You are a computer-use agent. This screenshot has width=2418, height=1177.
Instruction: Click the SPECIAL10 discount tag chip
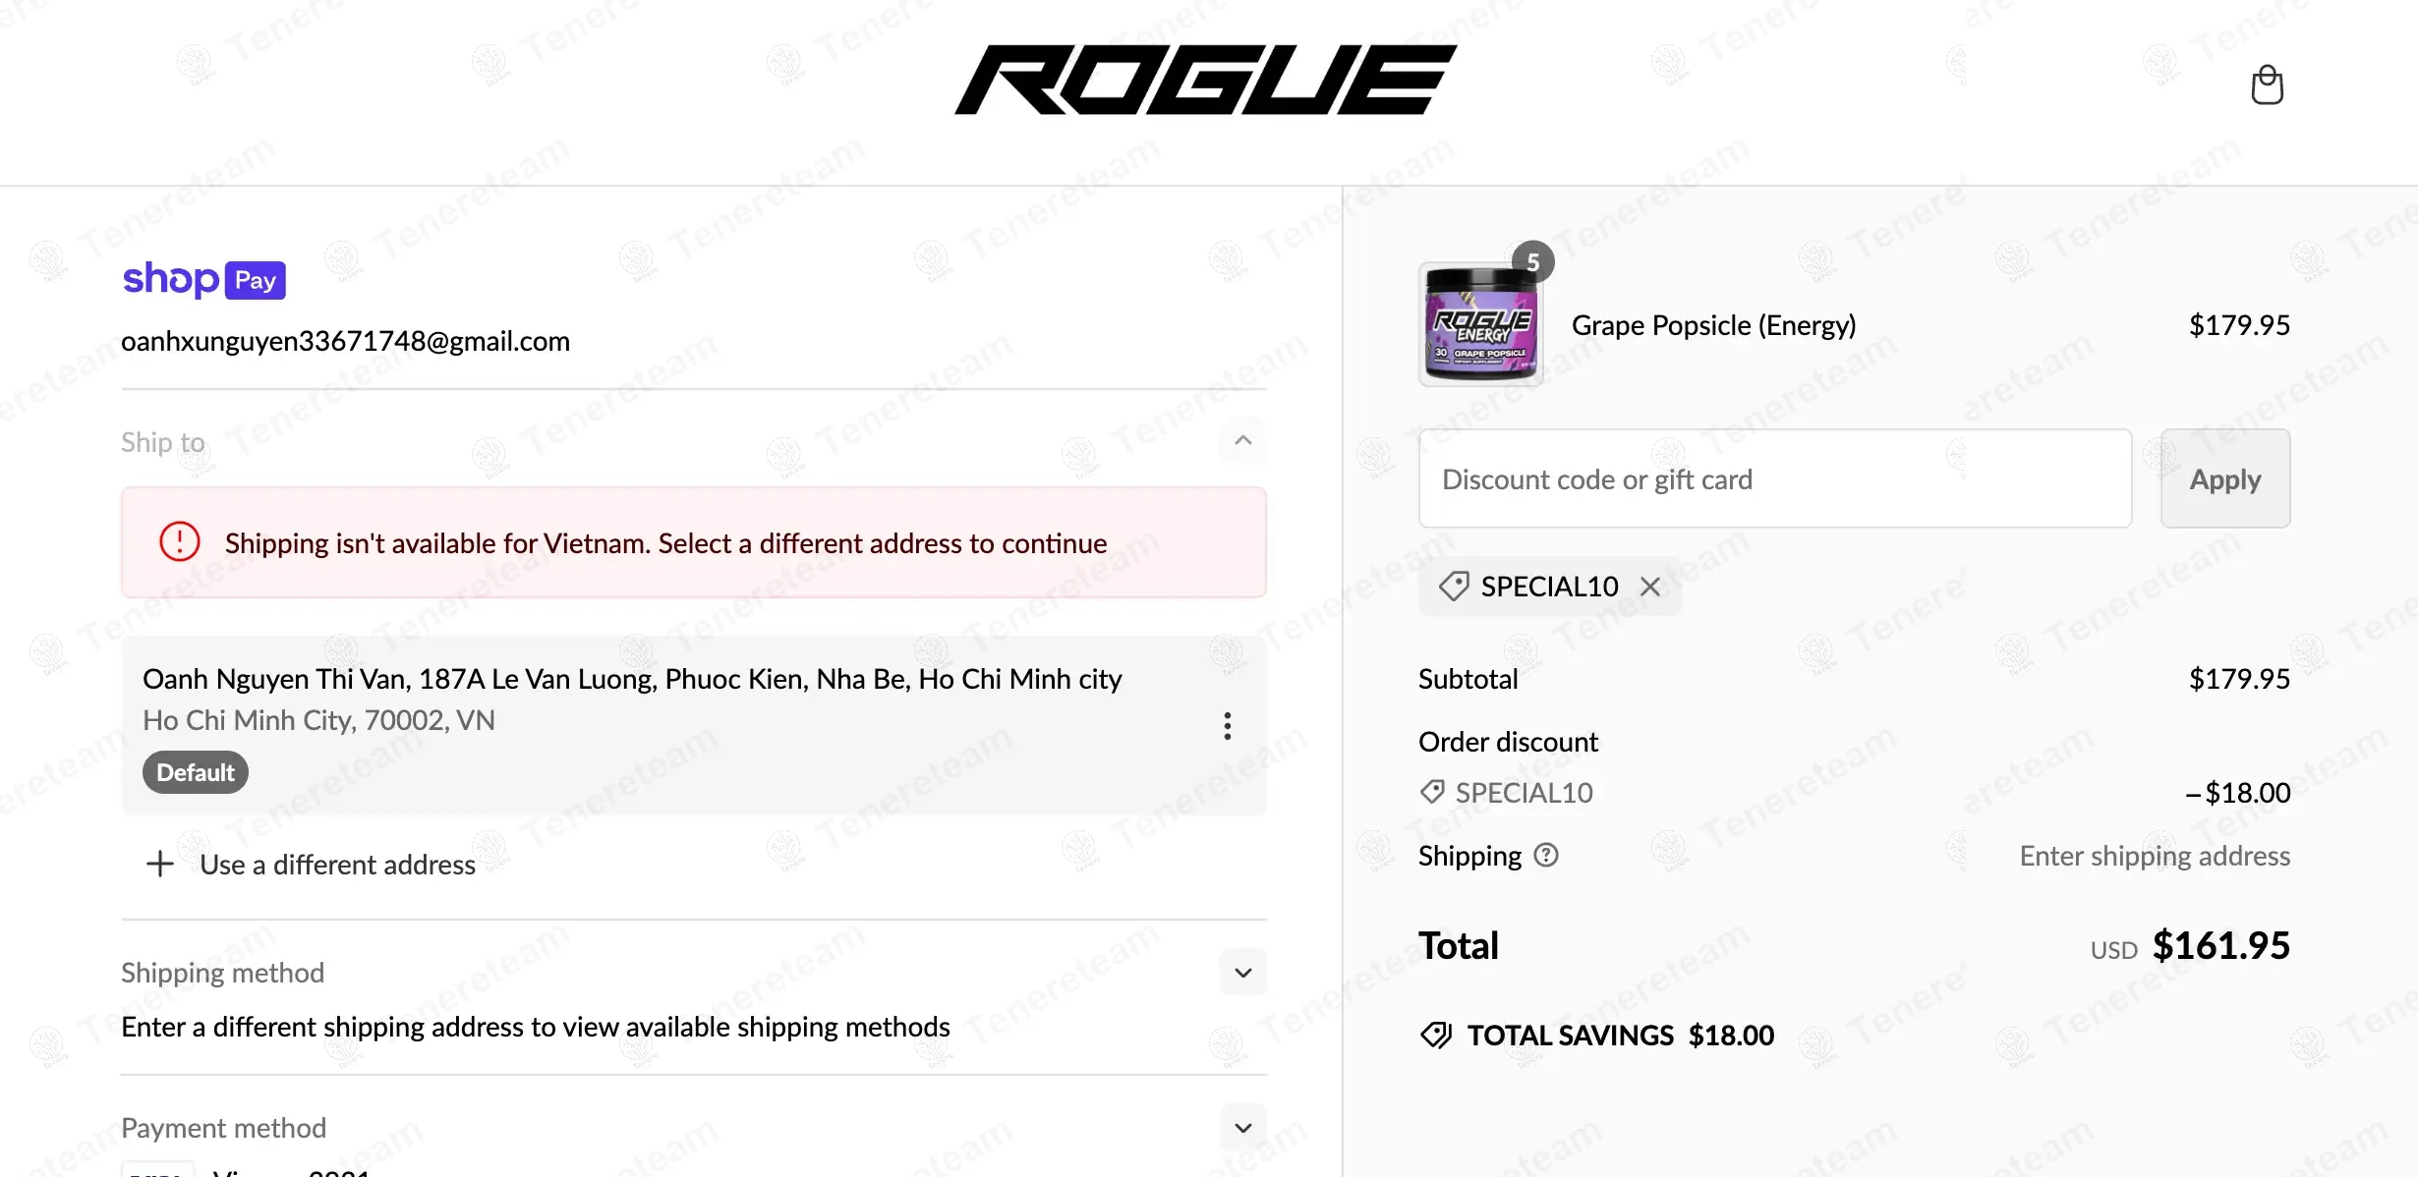(1528, 587)
